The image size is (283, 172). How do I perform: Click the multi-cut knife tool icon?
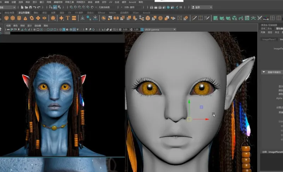[x=194, y=18]
